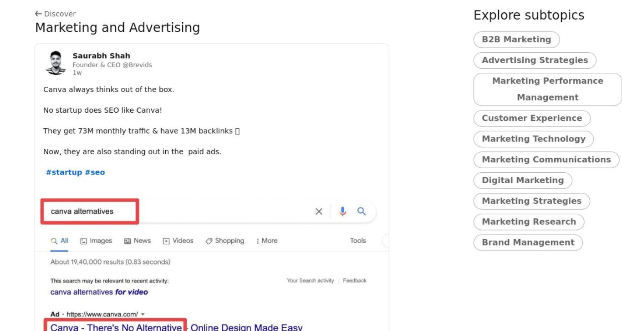Click the Feedback link
This screenshot has width=622, height=331.
pos(355,281)
